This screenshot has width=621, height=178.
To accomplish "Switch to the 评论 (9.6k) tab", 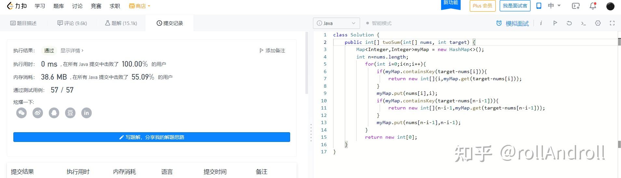I will [72, 23].
